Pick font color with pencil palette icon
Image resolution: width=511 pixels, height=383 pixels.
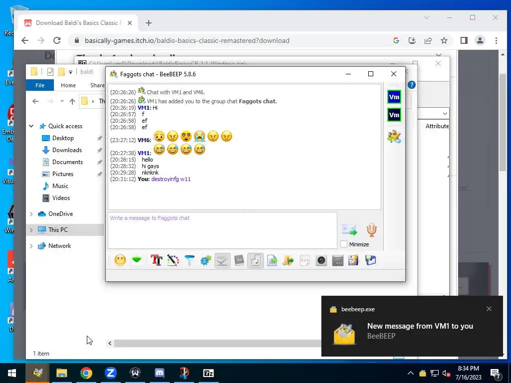[173, 260]
